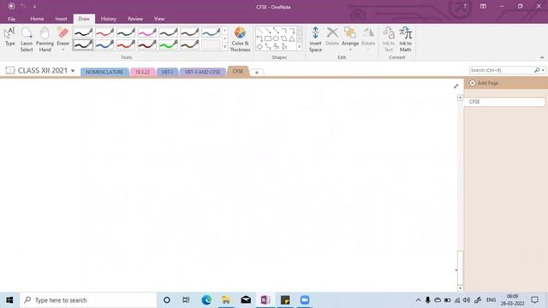Switch to the Review ribbon tab
The width and height of the screenshot is (548, 308).
(x=135, y=19)
